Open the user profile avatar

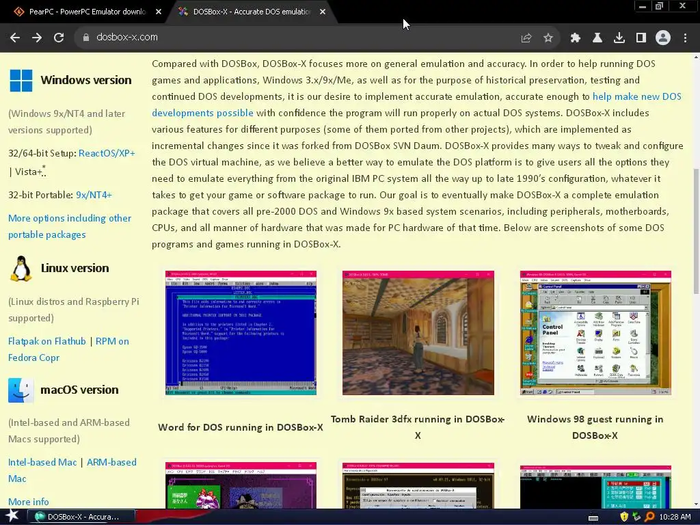pyautogui.click(x=663, y=38)
